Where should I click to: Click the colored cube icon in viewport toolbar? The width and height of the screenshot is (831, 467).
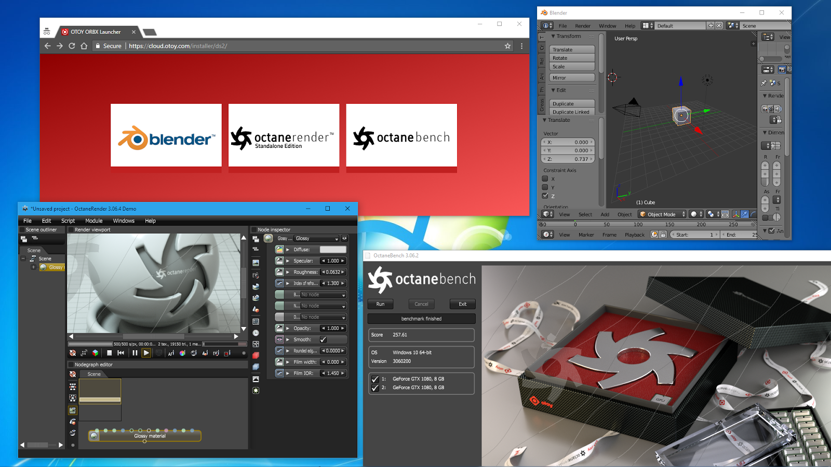95,353
